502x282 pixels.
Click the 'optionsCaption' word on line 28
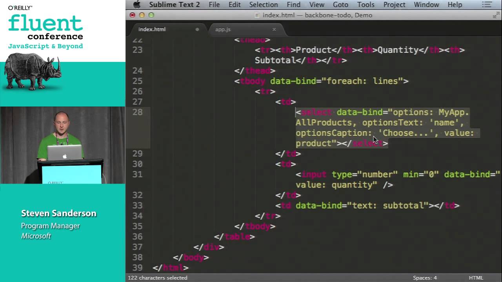point(331,133)
